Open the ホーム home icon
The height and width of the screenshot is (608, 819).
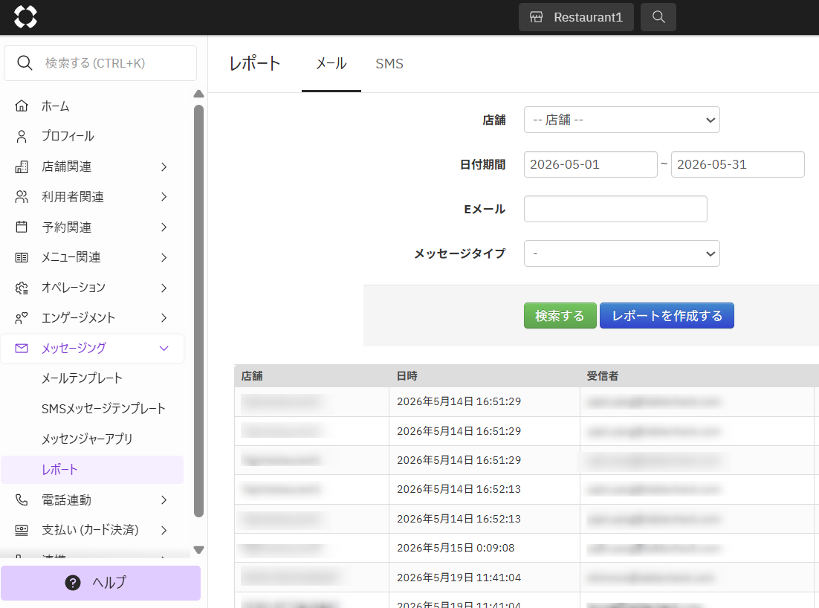click(22, 106)
